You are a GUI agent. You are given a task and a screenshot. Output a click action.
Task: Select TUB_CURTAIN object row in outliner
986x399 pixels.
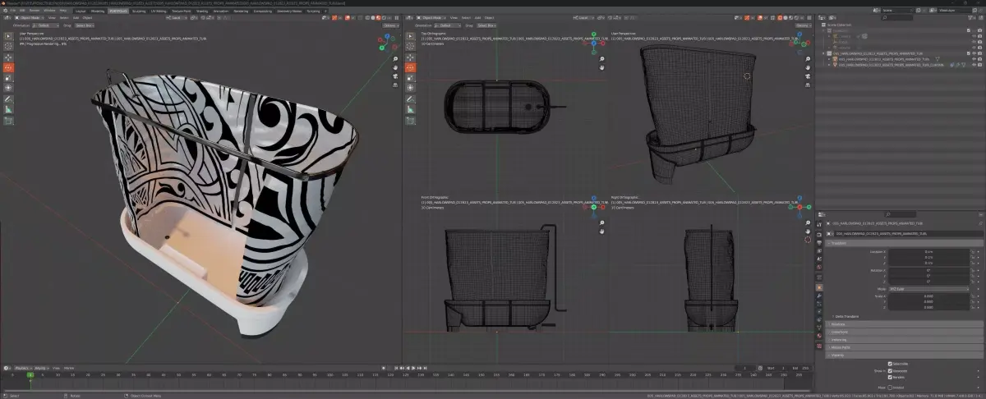point(892,65)
